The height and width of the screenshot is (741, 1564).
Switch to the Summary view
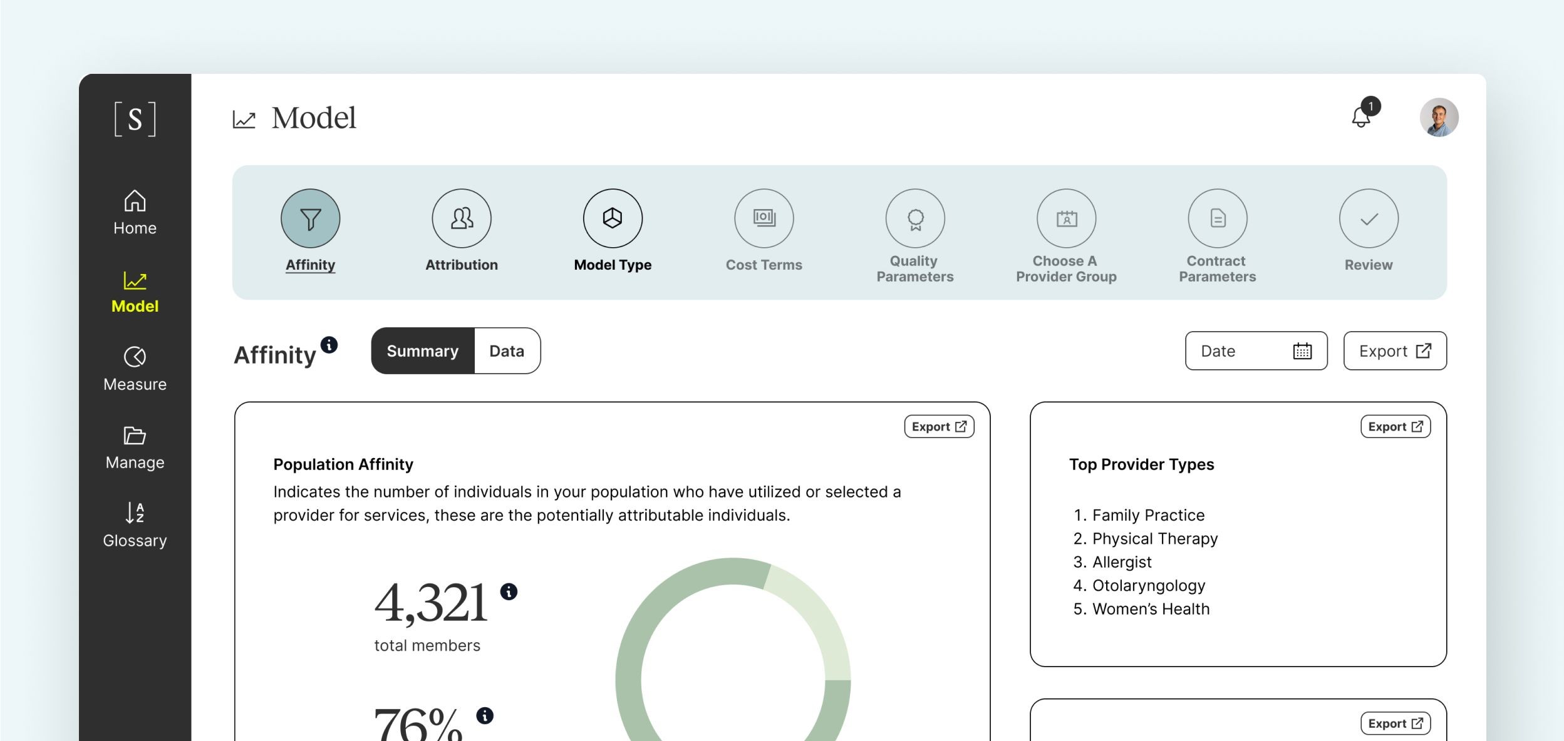point(423,351)
